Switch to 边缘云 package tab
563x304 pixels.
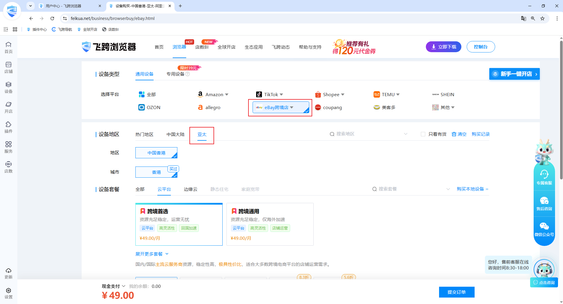click(191, 189)
